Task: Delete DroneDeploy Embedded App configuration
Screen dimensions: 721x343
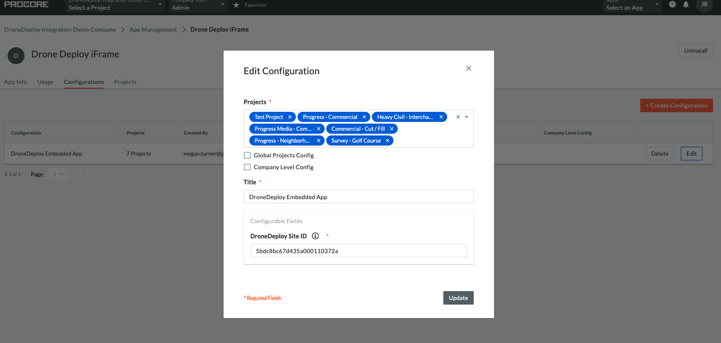Action: (660, 154)
